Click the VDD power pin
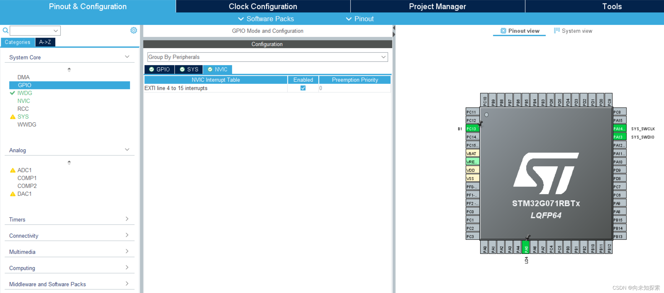664x293 pixels. tap(472, 170)
